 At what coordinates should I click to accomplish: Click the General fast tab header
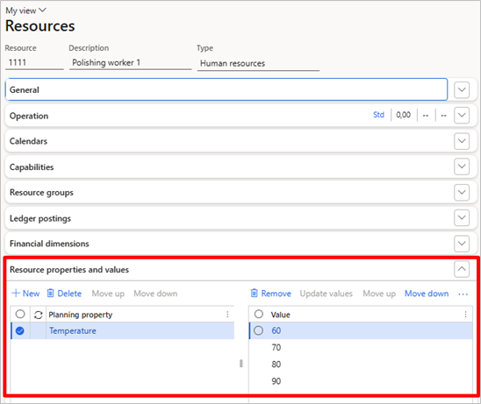226,89
